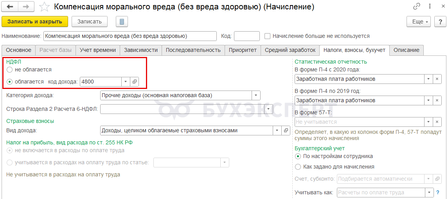This screenshot has height=199, width=448.
Task: Switch to the Зависимости tab
Action: (x=141, y=50)
